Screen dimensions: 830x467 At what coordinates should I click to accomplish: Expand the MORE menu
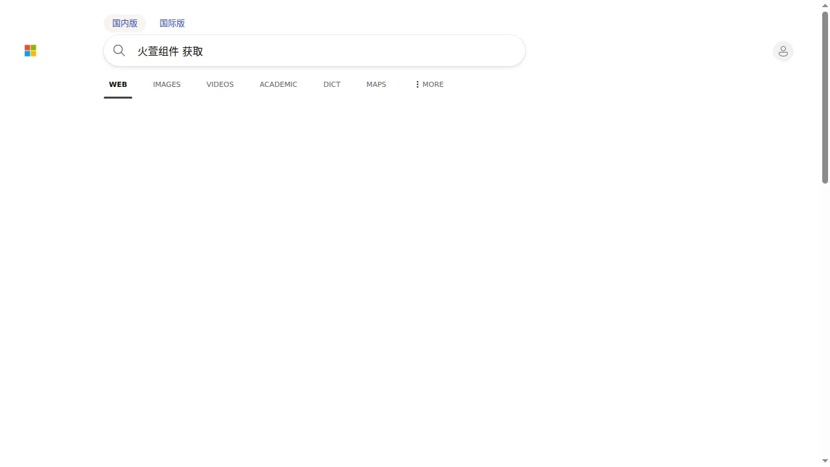tap(429, 85)
